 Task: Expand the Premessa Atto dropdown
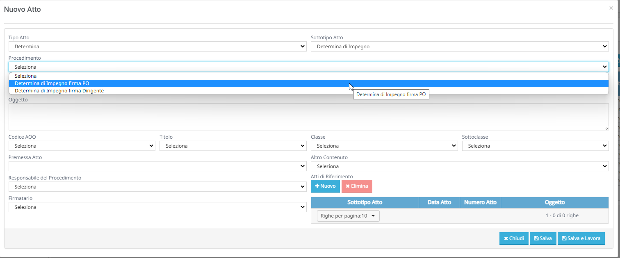coord(157,166)
